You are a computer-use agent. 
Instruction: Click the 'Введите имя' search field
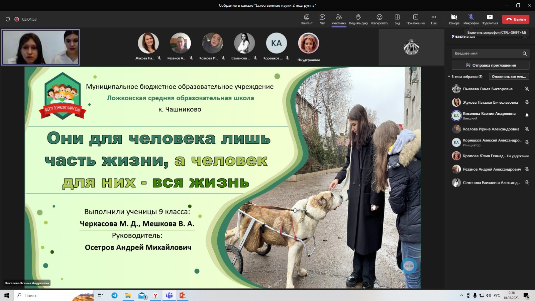tap(487, 54)
